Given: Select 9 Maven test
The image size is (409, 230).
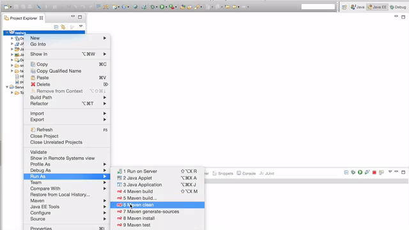Looking at the screenshot, I should coord(157,225).
